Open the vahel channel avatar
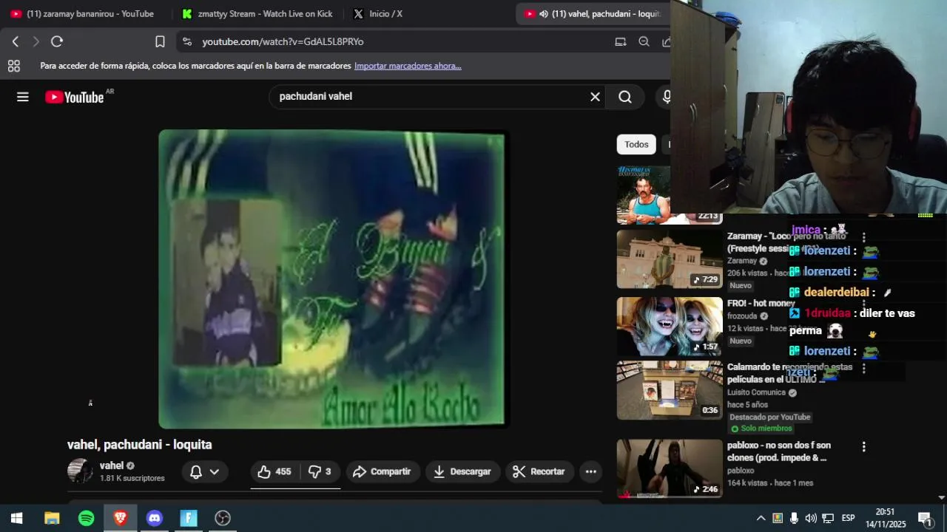947x532 pixels. (80, 471)
